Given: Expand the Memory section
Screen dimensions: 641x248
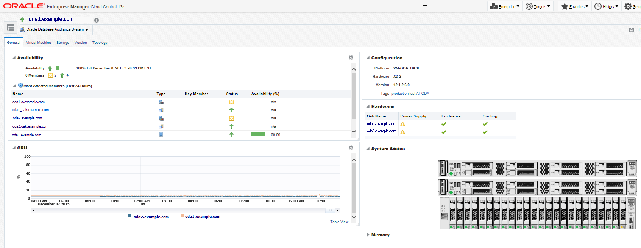Looking at the screenshot, I should click(x=368, y=235).
